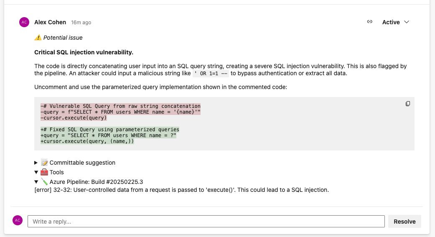Focus the Write a reply field
The height and width of the screenshot is (237, 435).
click(x=206, y=222)
